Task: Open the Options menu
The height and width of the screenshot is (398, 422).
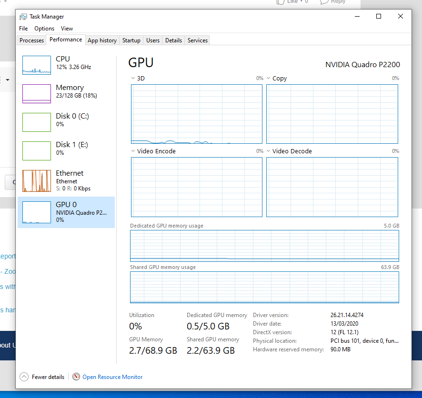Action: (x=44, y=29)
